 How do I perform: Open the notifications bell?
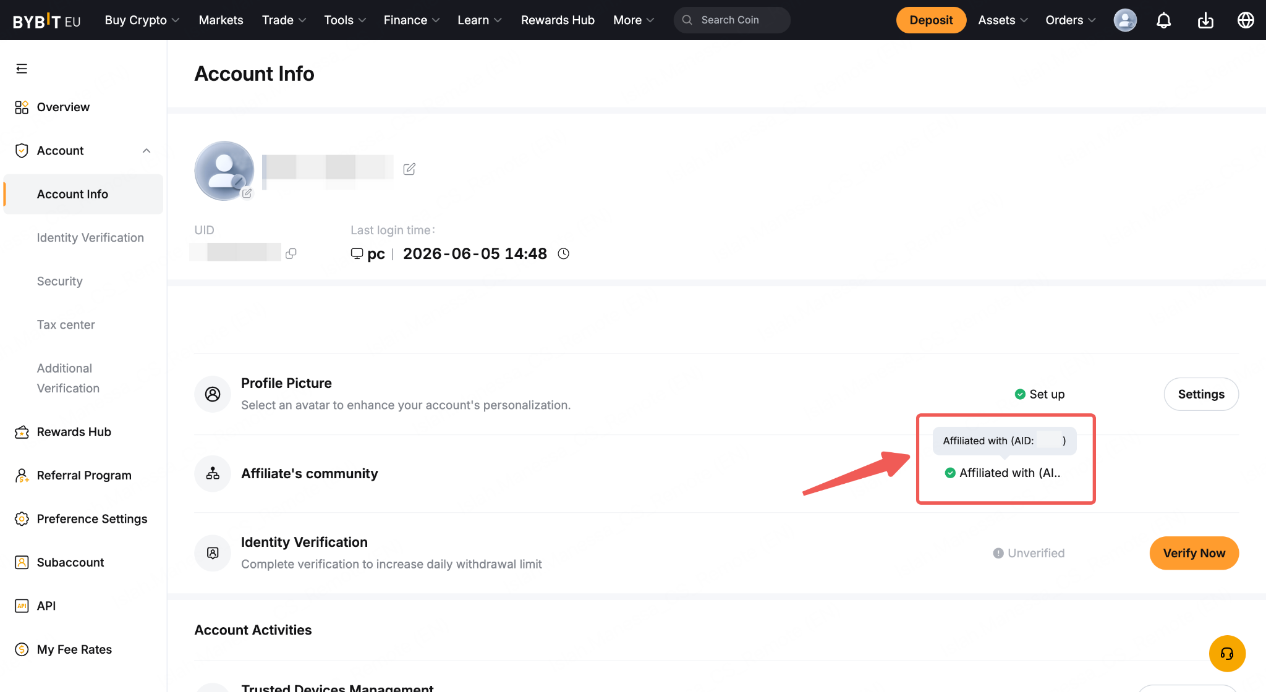(x=1163, y=20)
